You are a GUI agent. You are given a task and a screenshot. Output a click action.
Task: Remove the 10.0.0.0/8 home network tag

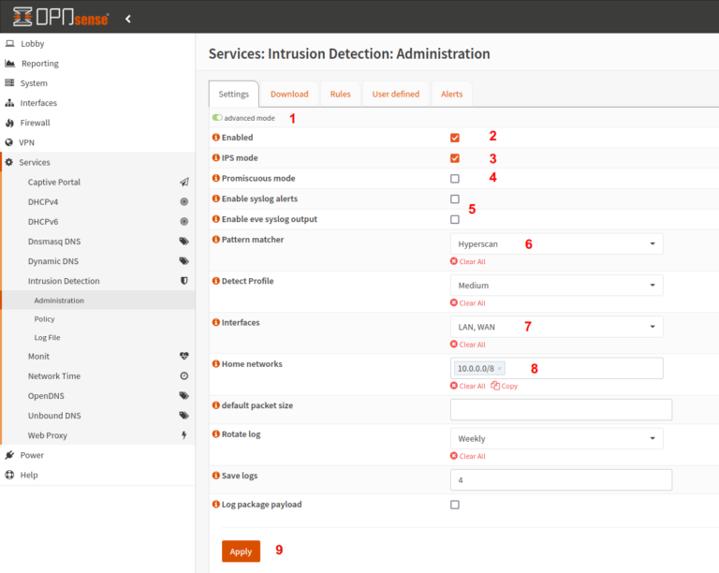pos(500,369)
